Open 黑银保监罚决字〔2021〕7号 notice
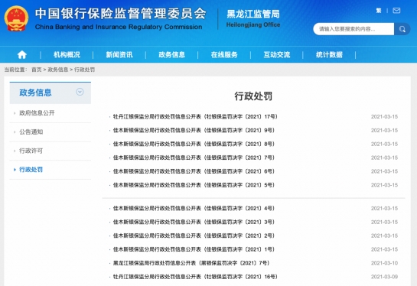The width and height of the screenshot is (417, 286). (x=191, y=263)
